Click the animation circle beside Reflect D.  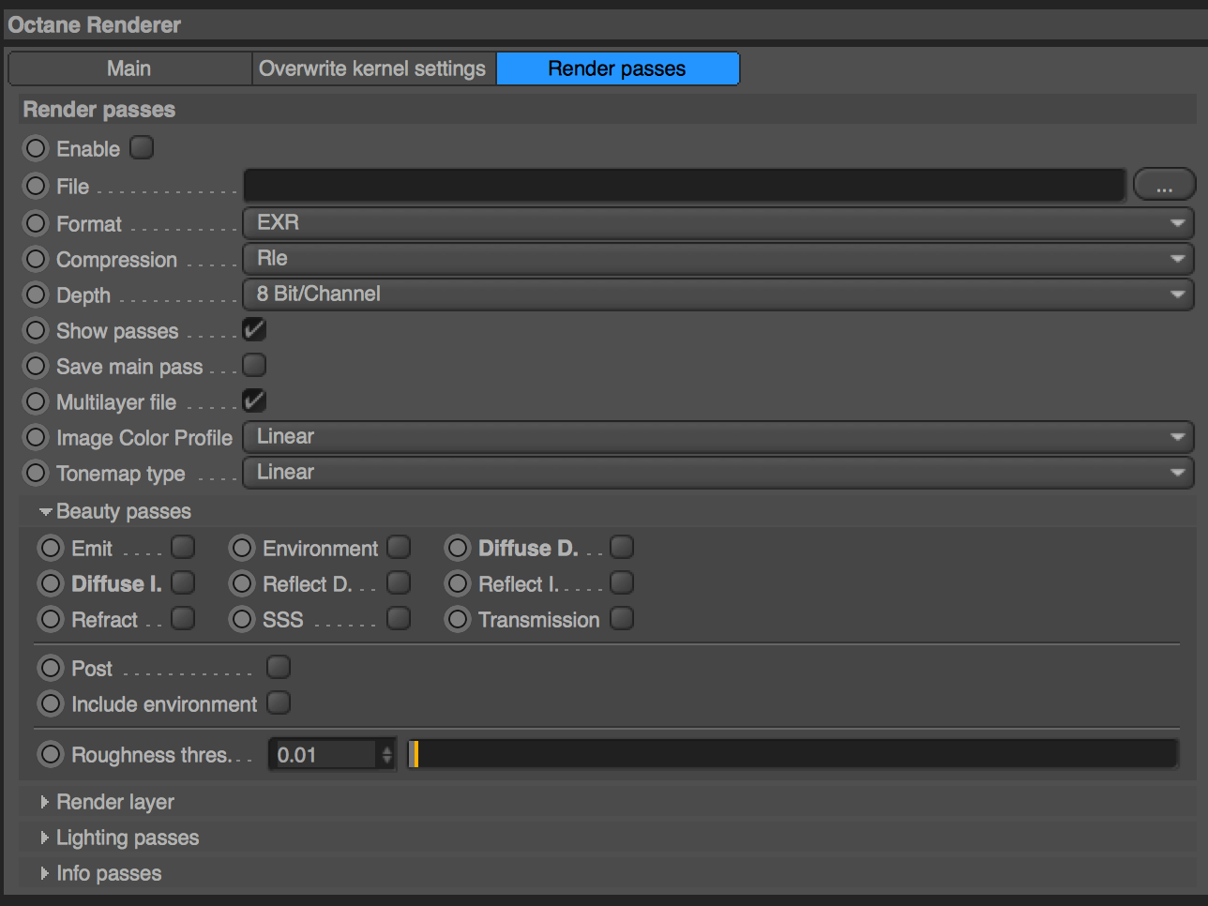click(242, 583)
